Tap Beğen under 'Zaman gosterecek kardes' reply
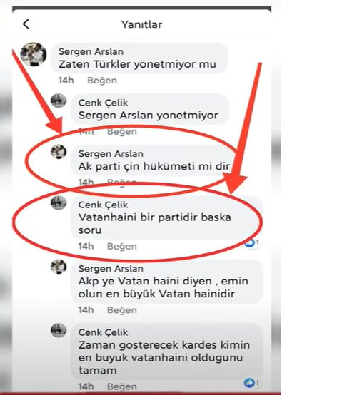The width and height of the screenshot is (357, 395). (x=122, y=386)
